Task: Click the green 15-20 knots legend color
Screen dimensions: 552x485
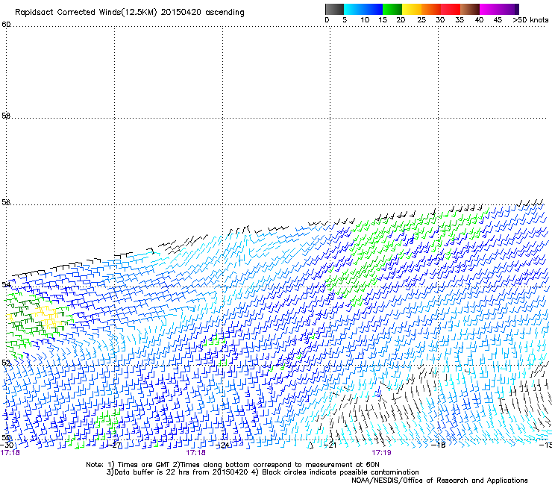Action: click(x=392, y=9)
